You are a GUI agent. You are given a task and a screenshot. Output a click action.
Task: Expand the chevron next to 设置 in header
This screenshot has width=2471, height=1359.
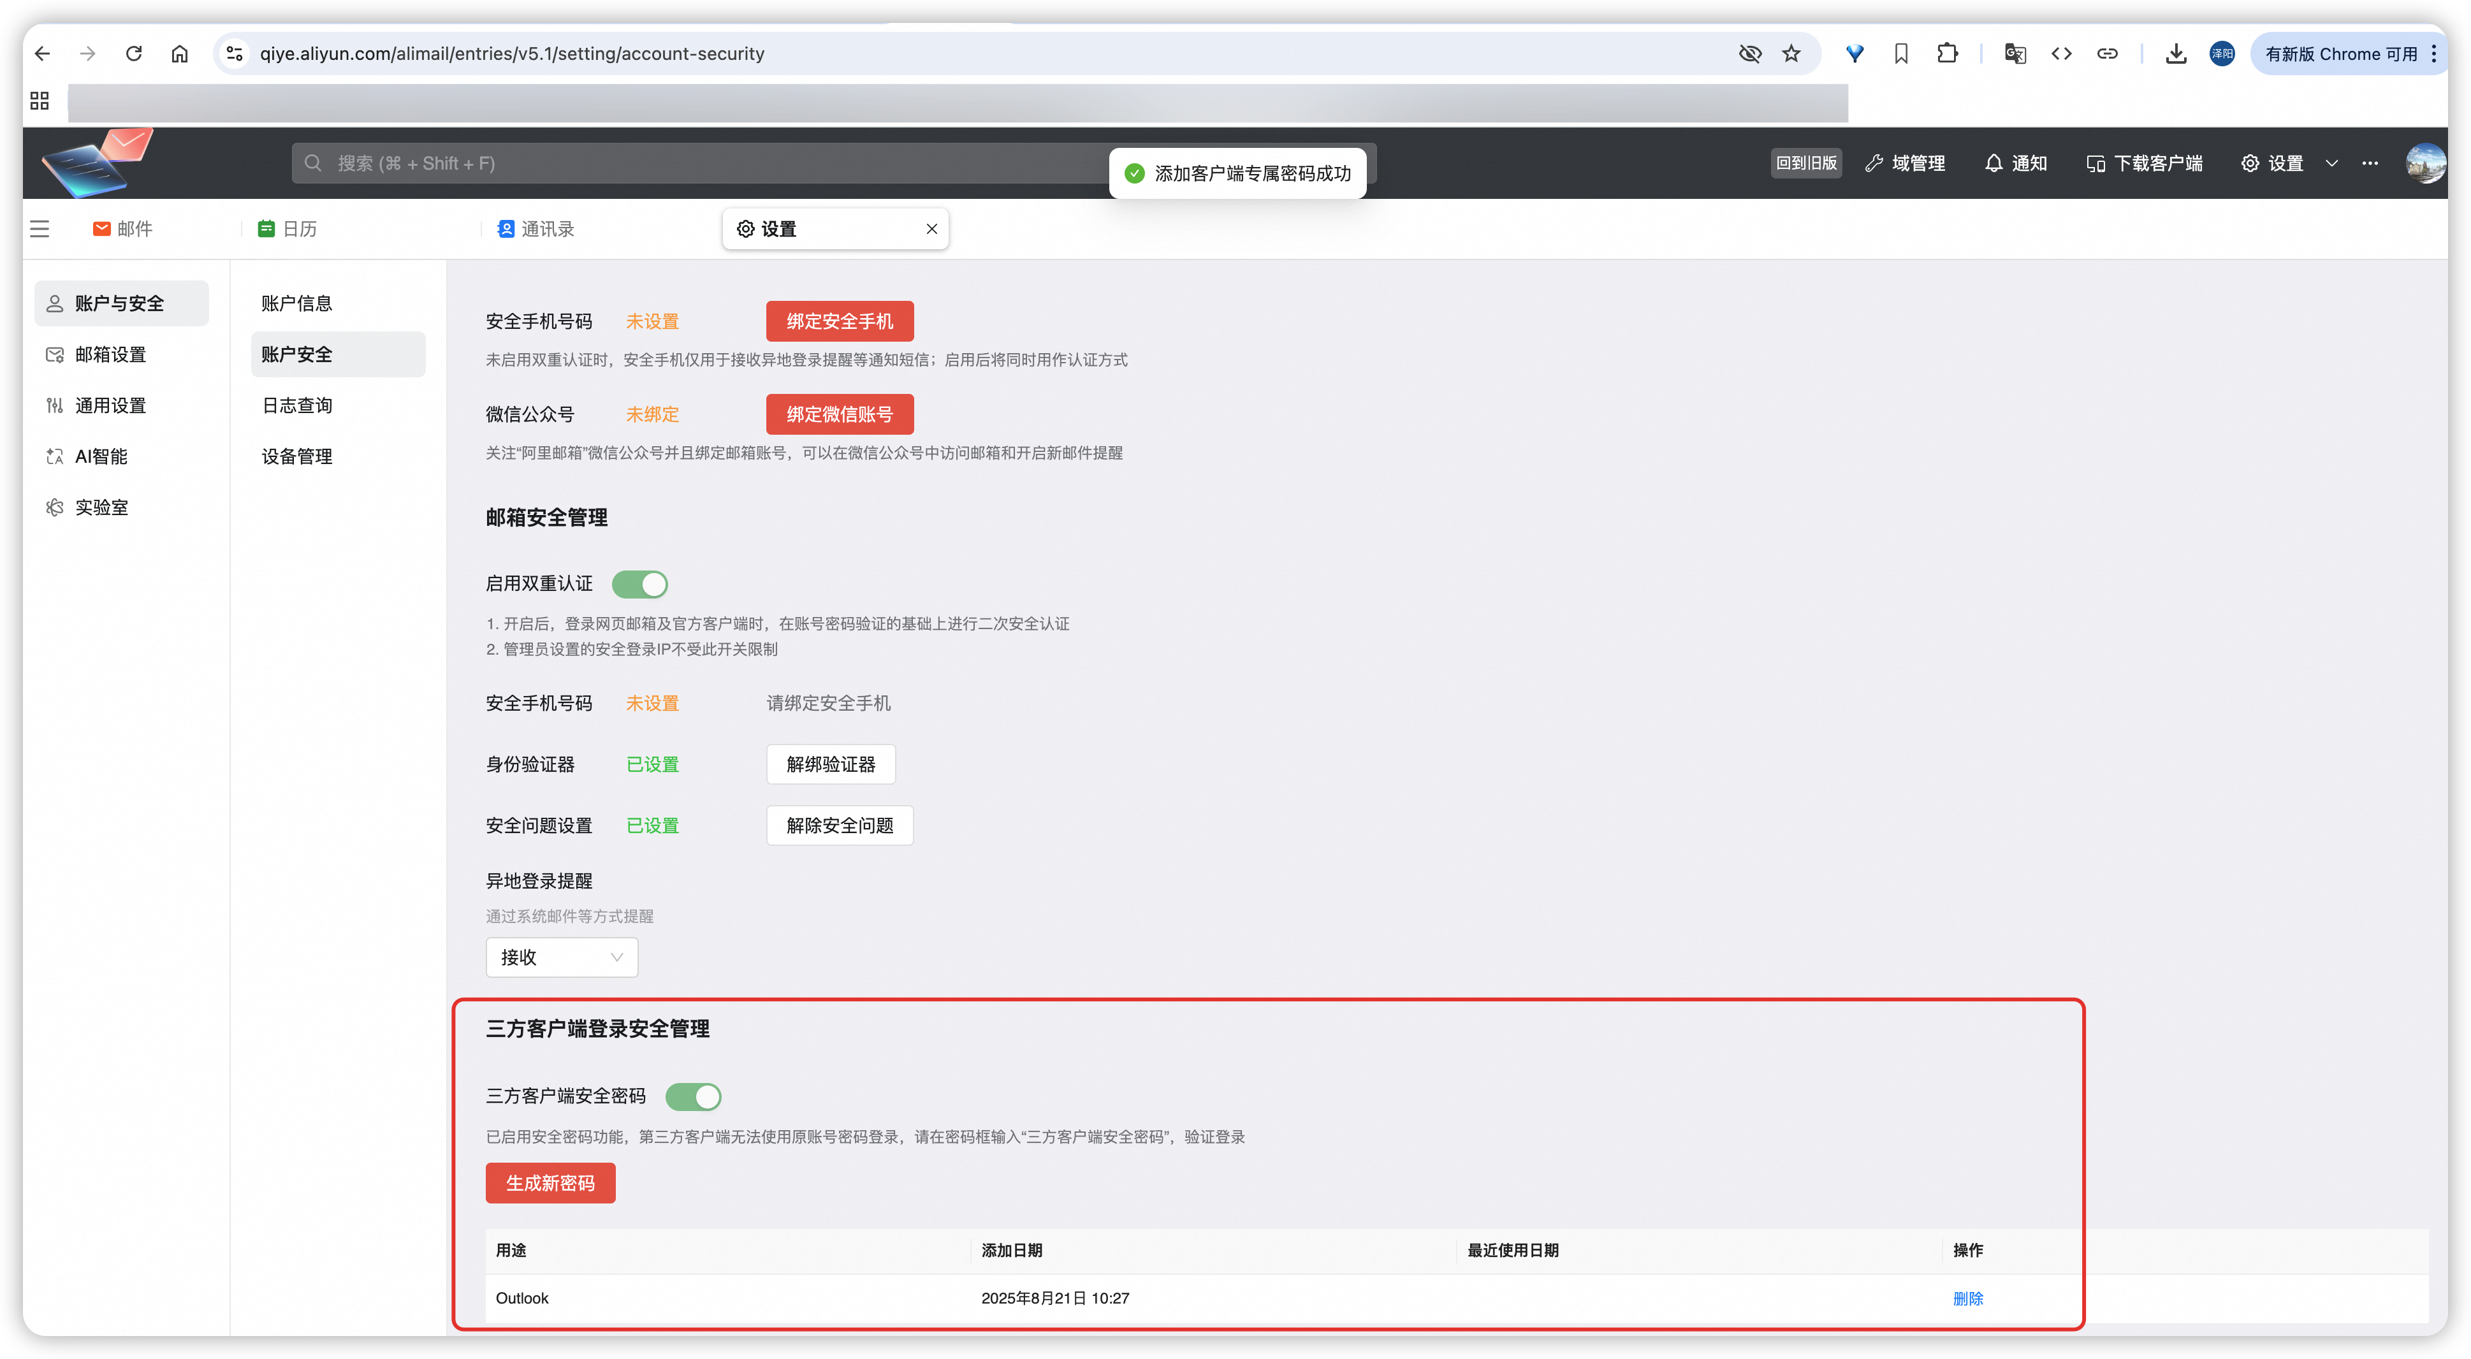click(x=2332, y=163)
